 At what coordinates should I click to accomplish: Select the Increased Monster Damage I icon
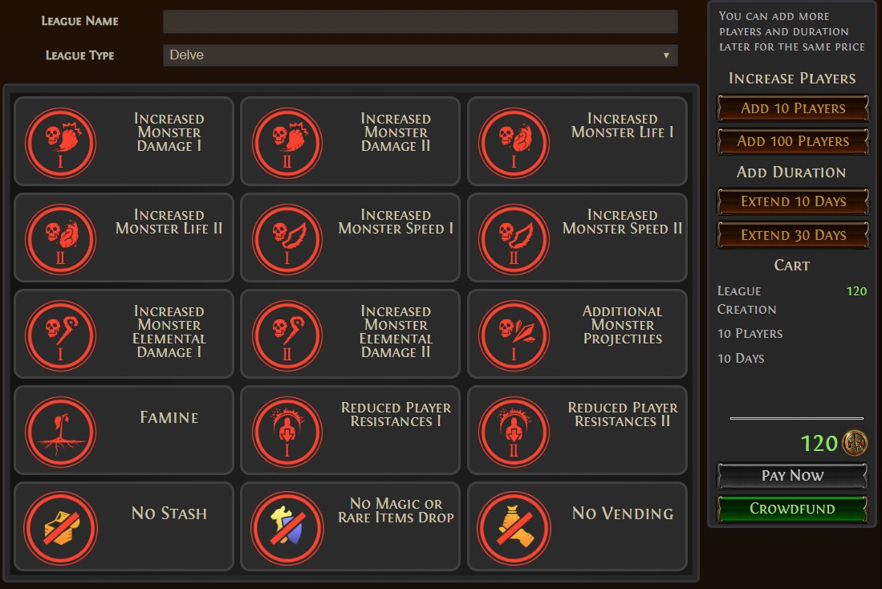click(x=60, y=143)
